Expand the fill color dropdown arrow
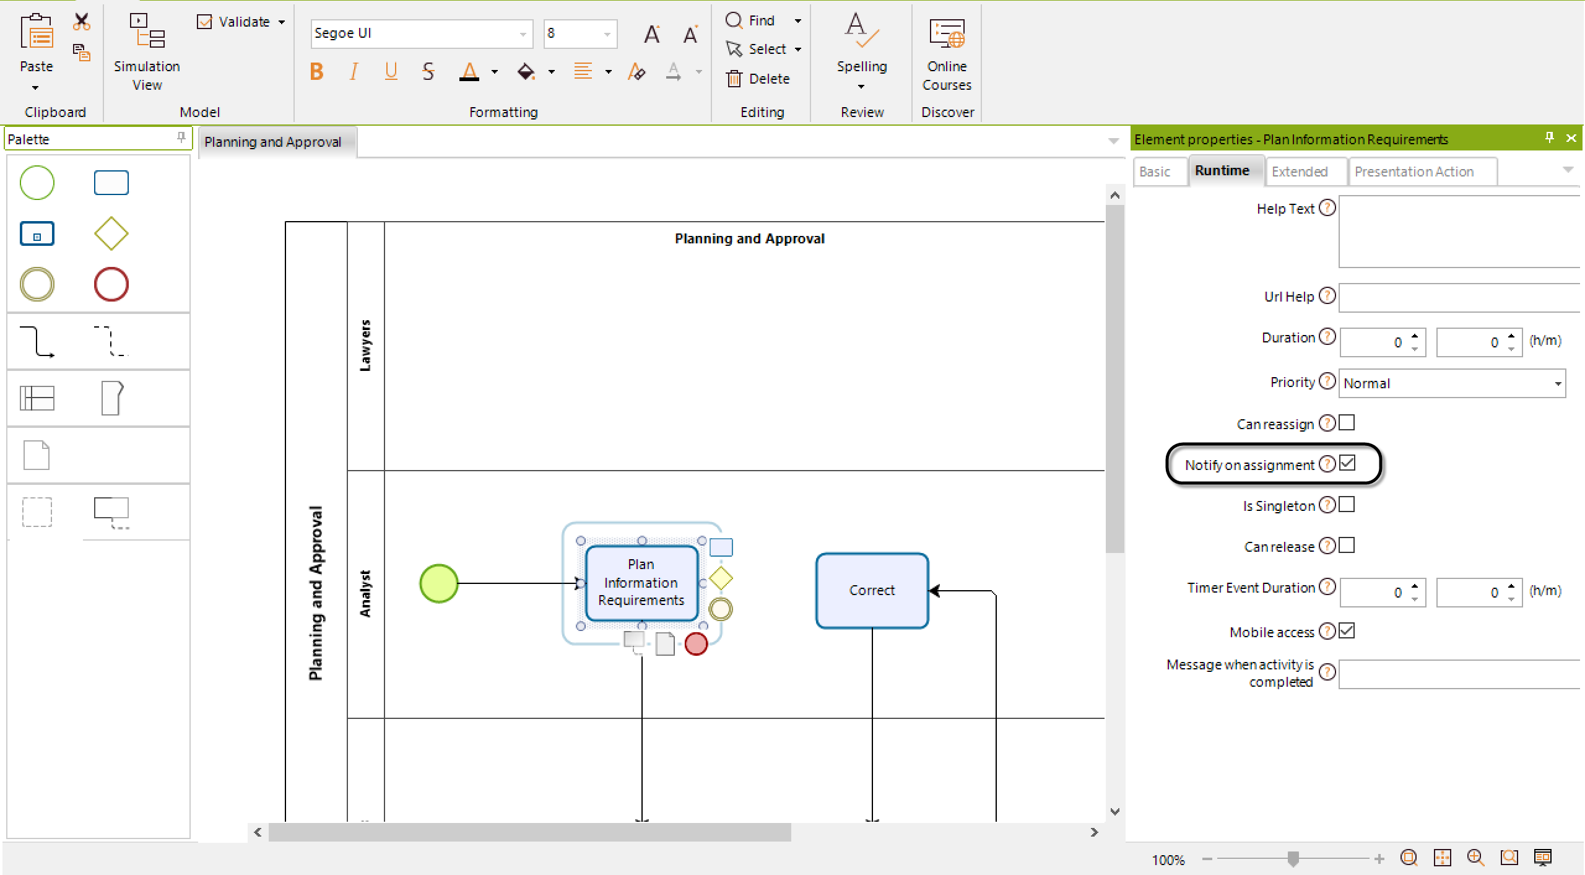The width and height of the screenshot is (1585, 875). point(552,72)
